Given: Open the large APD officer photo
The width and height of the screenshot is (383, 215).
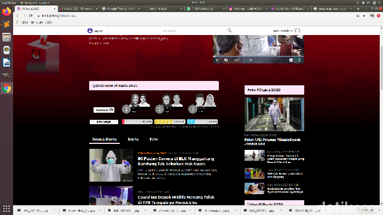Looking at the screenshot, I should tap(274, 114).
